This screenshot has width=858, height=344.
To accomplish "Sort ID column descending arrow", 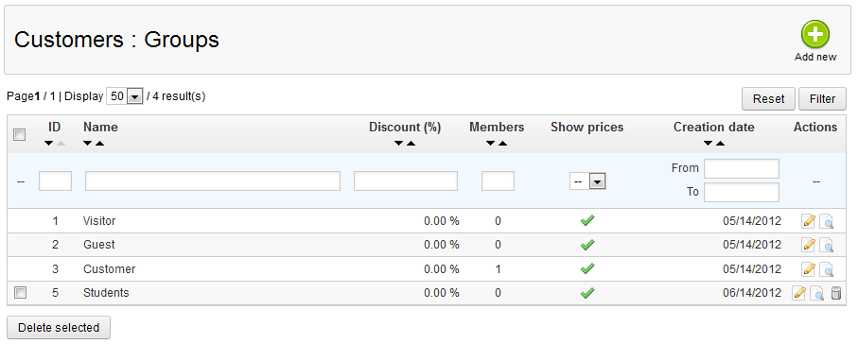I will coord(48,144).
